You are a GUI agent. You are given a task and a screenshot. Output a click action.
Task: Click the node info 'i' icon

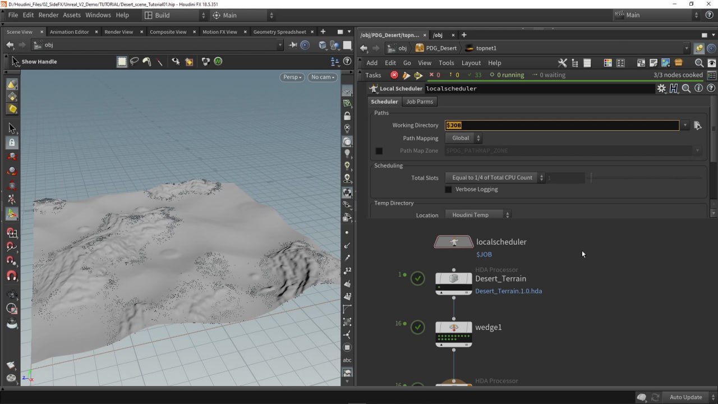698,89
